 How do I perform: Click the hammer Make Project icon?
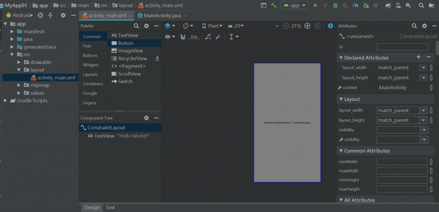[273, 6]
